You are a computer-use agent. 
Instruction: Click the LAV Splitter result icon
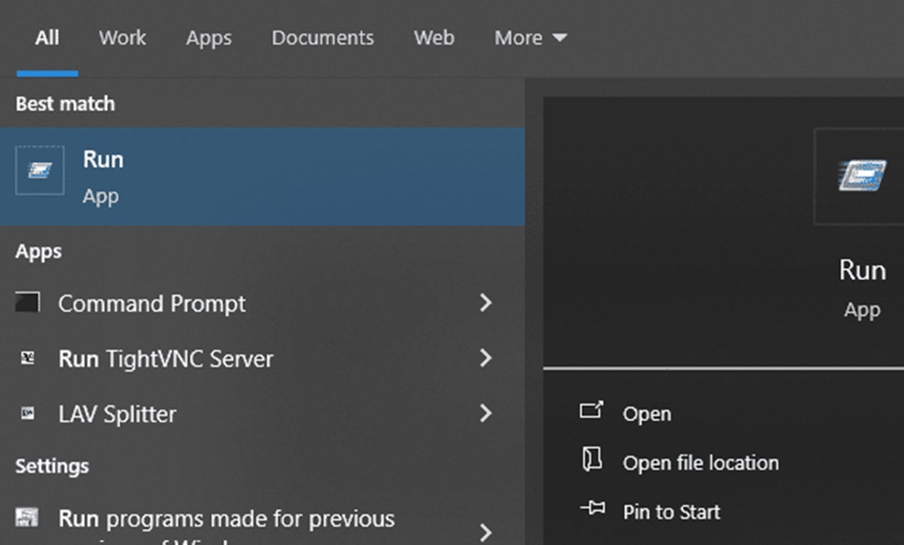tap(28, 413)
